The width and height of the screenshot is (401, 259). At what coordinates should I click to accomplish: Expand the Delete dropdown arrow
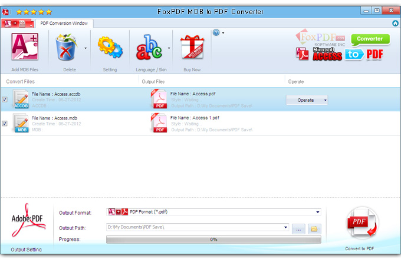click(x=86, y=48)
